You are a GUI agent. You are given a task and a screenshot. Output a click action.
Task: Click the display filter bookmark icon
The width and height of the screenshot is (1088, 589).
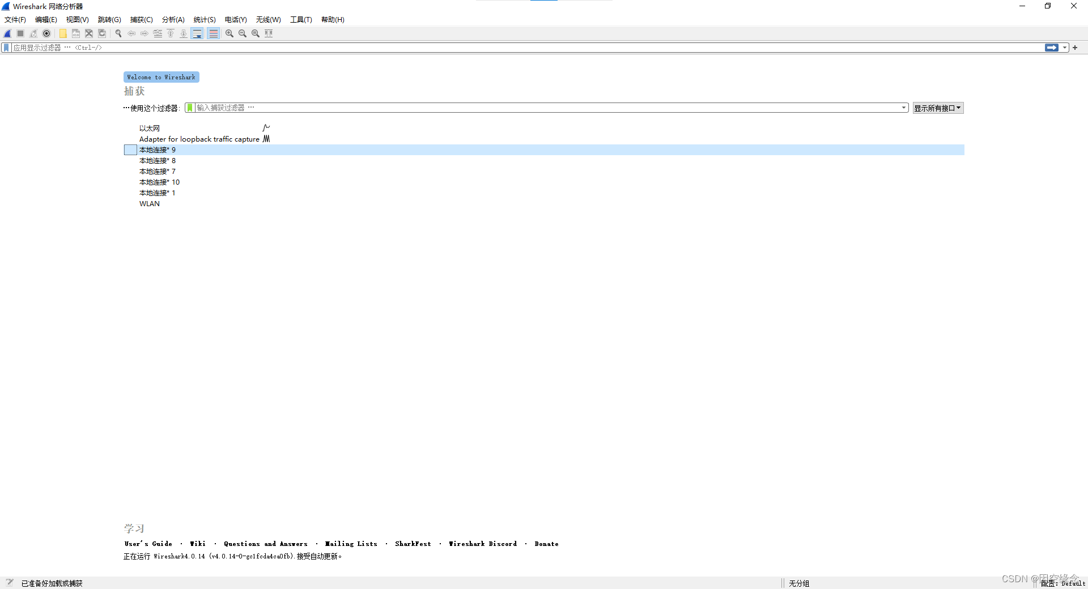(6, 48)
